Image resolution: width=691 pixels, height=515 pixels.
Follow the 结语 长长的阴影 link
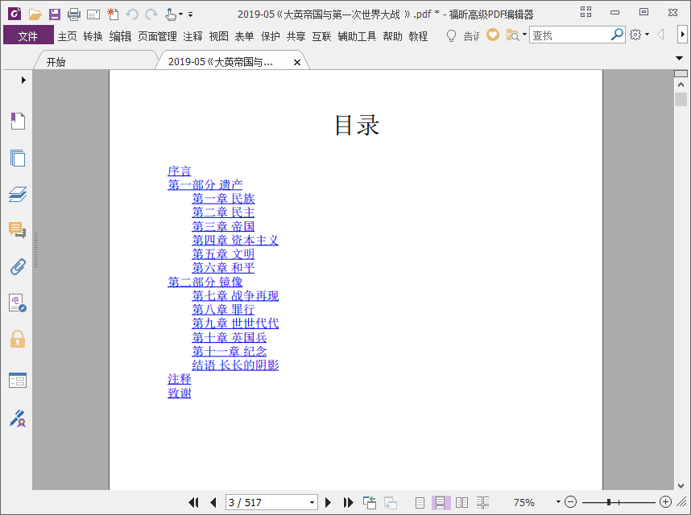click(235, 365)
